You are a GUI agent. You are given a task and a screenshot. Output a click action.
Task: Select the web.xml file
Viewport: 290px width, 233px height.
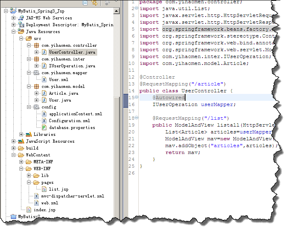49,203
